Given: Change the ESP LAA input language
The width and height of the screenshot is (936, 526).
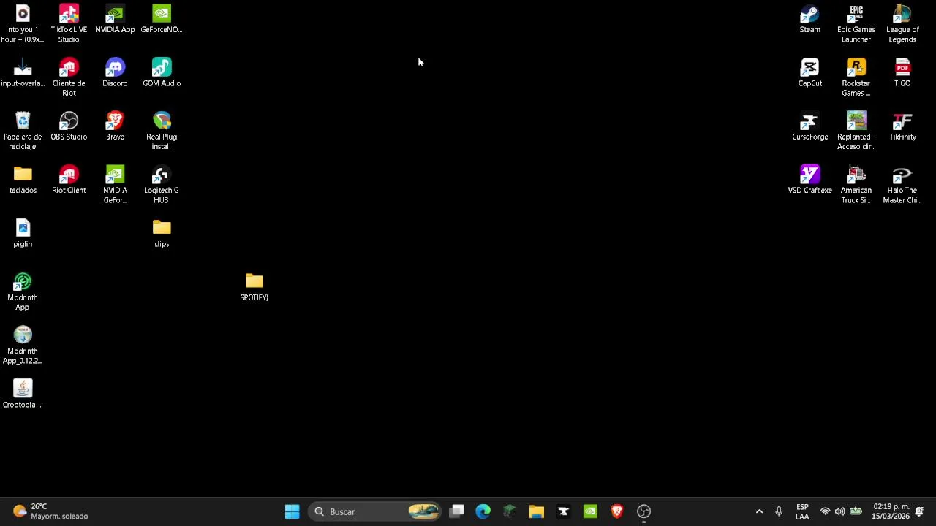Looking at the screenshot, I should coord(802,511).
